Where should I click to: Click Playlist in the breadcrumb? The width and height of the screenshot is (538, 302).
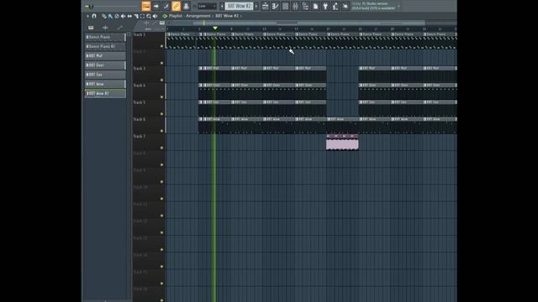point(176,16)
